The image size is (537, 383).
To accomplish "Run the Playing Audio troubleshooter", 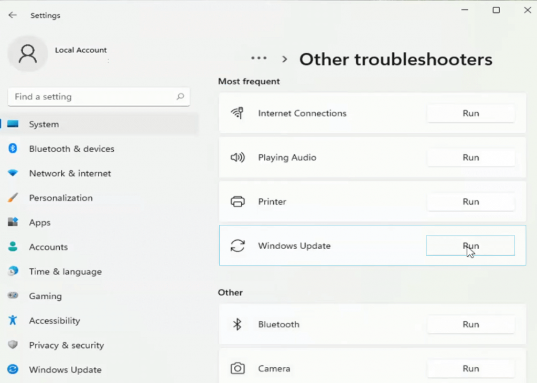I will click(470, 157).
